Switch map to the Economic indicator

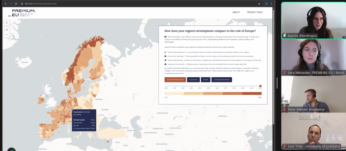[193, 80]
